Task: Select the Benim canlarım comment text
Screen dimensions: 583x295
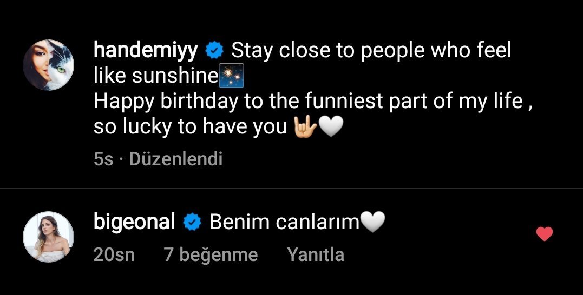Action: (x=284, y=222)
